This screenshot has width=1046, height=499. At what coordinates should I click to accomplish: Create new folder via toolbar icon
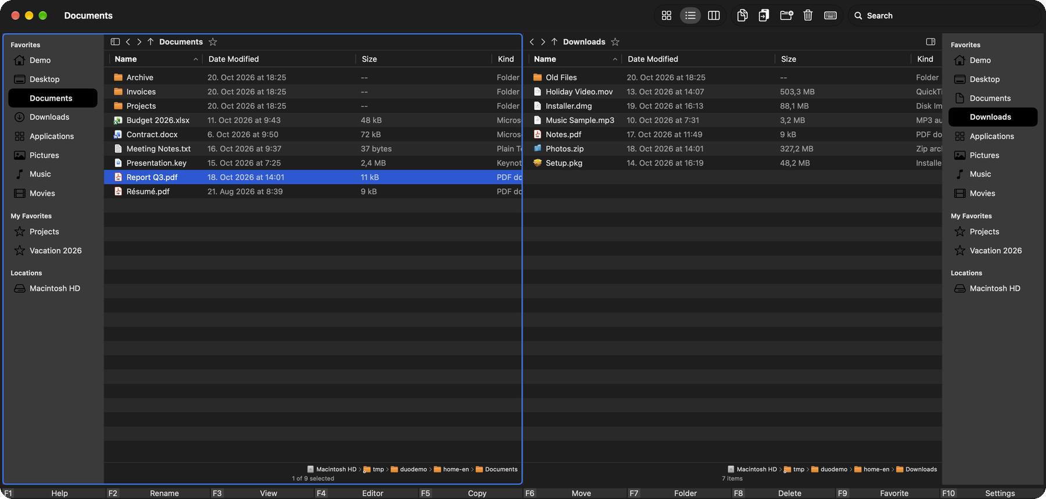(786, 16)
